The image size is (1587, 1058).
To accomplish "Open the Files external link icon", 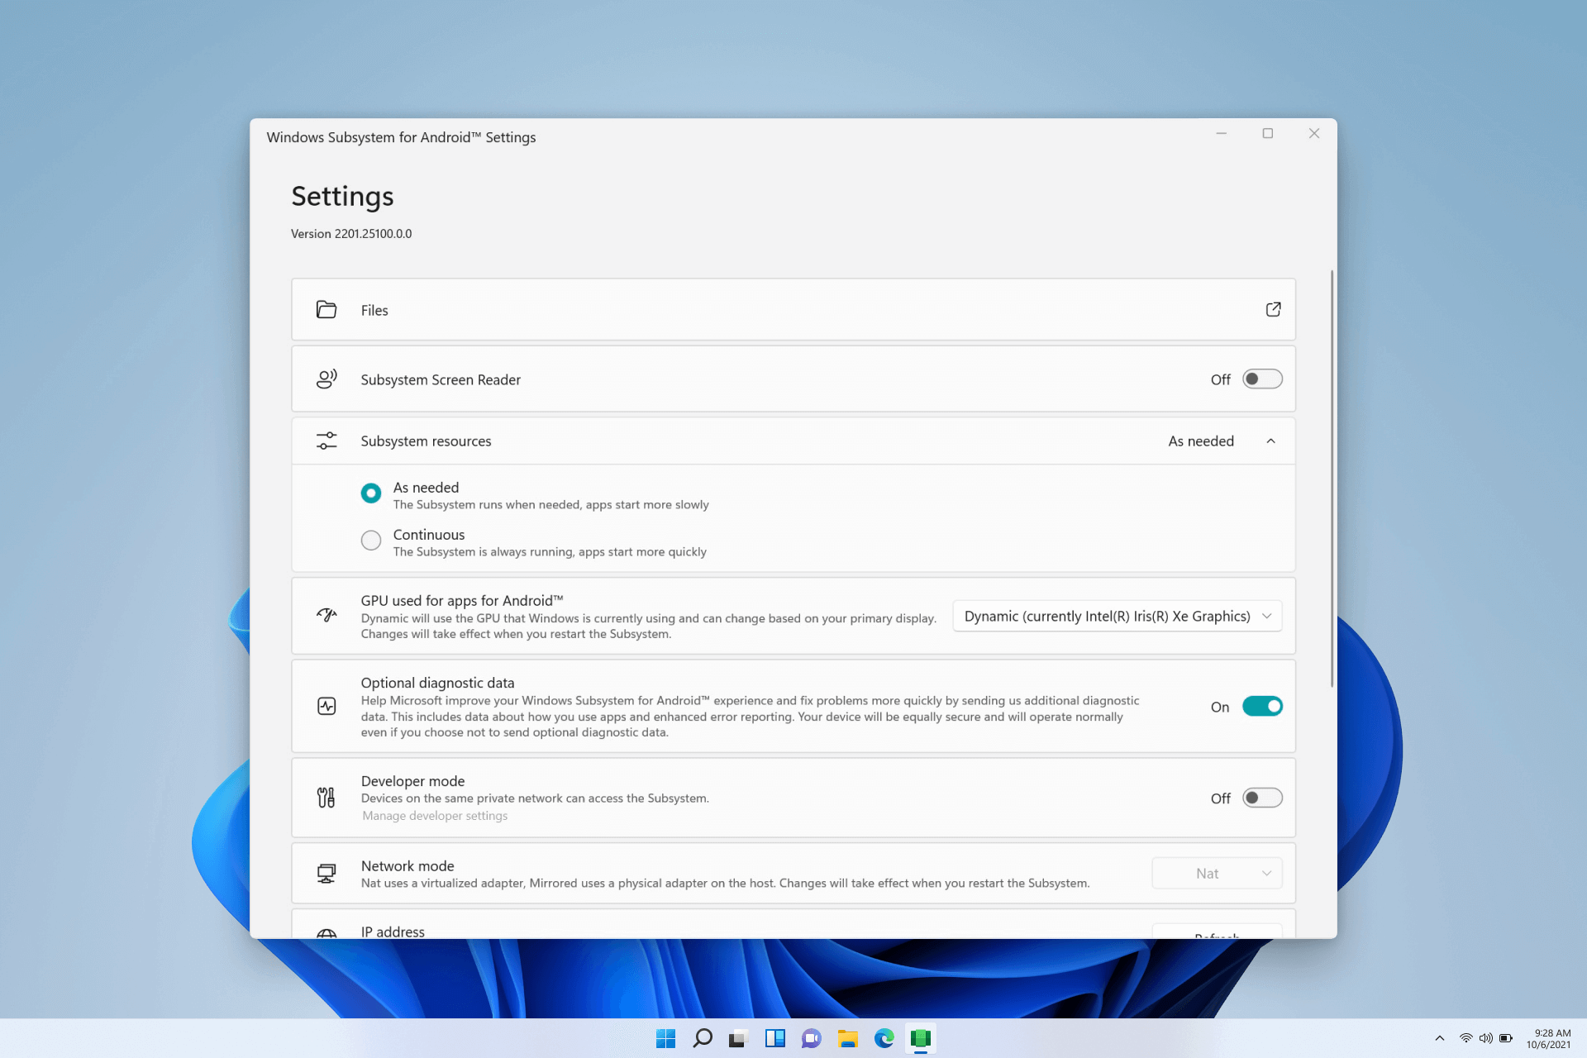I will point(1273,309).
